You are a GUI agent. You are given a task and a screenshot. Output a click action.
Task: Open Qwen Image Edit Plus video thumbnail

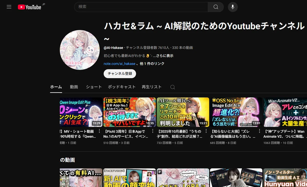point(81,112)
